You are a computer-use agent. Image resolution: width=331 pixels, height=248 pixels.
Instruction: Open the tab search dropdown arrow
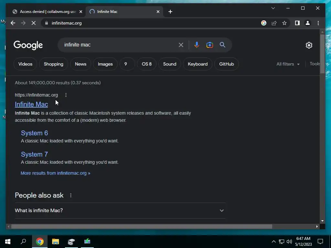[273, 8]
